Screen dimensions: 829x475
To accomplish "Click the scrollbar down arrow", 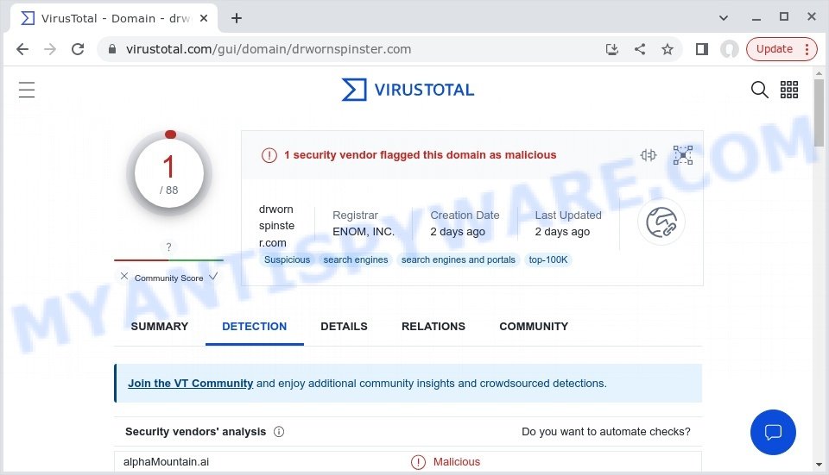I will pyautogui.click(x=819, y=465).
